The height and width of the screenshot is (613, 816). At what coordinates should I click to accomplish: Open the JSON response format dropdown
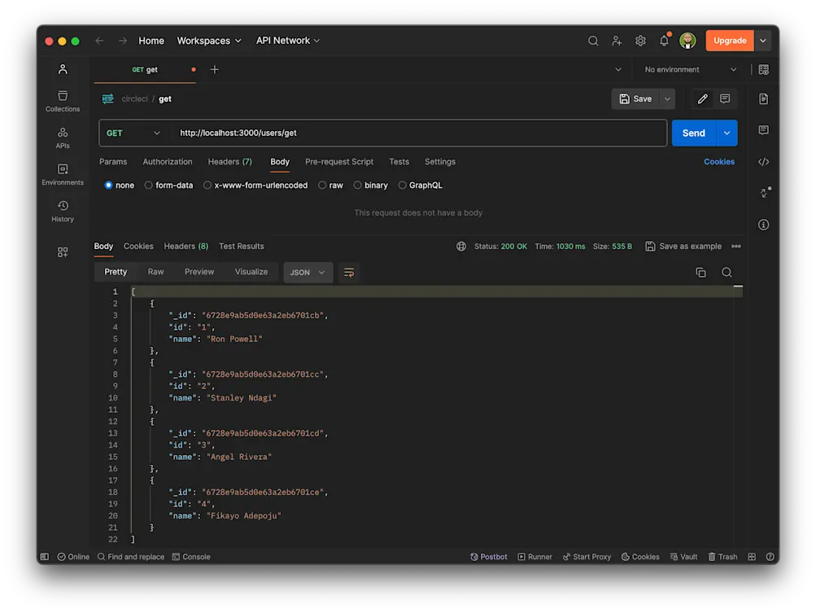click(x=308, y=272)
